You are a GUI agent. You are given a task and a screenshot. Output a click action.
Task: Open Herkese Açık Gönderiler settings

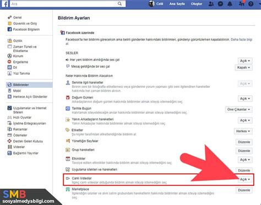pos(30,97)
